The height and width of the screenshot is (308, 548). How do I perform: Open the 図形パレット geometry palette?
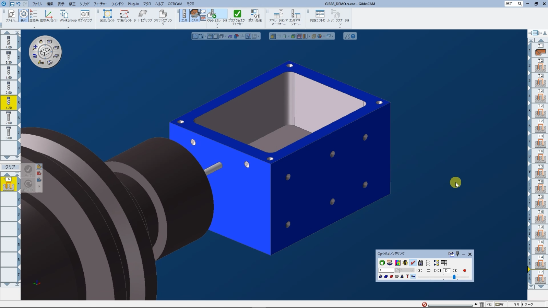[x=107, y=16]
